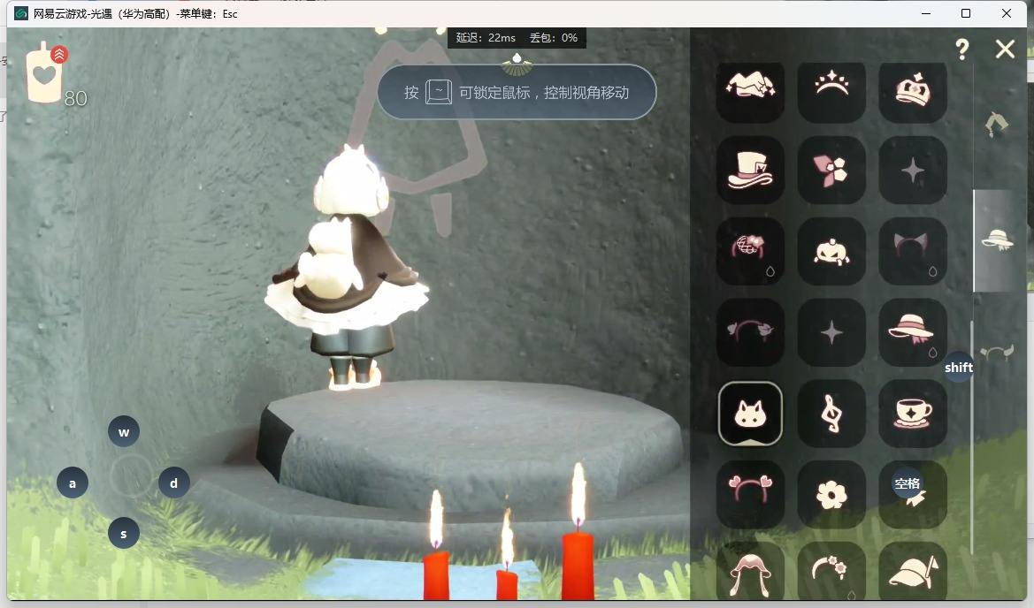Switch to the hat category tab
The image size is (1034, 608).
click(x=997, y=239)
